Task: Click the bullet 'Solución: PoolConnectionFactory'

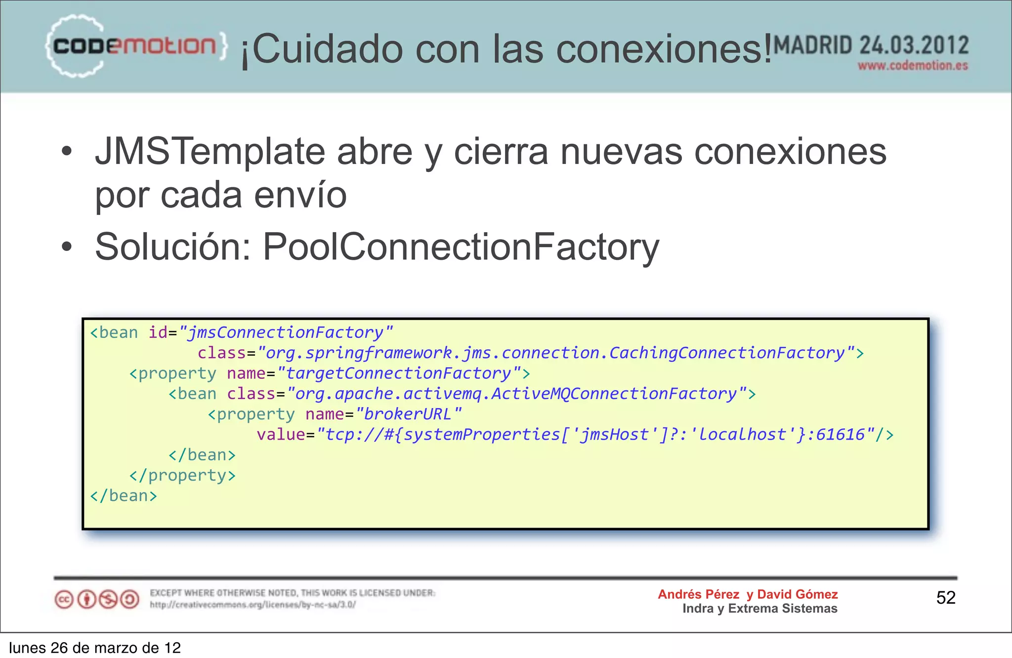Action: pos(377,247)
